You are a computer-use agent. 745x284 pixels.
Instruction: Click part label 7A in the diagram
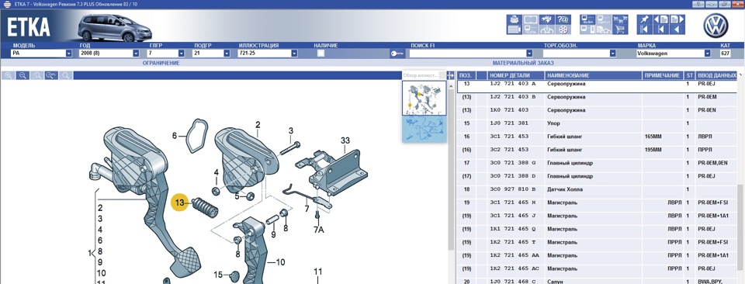(x=318, y=230)
